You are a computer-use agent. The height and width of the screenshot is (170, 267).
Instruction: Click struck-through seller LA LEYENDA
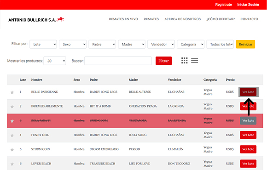click(x=177, y=120)
